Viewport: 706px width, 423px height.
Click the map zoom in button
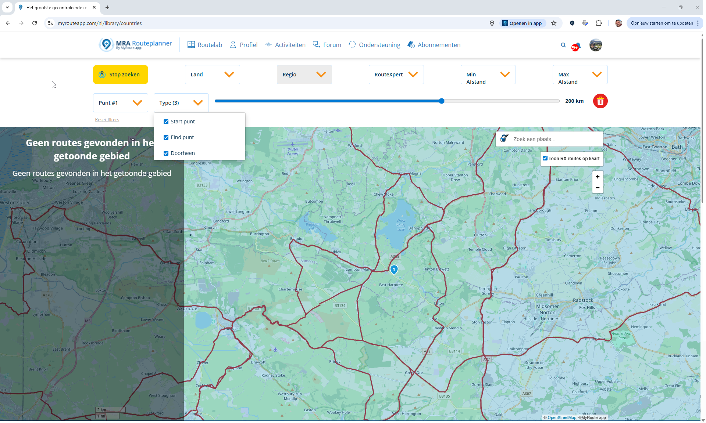tap(598, 177)
